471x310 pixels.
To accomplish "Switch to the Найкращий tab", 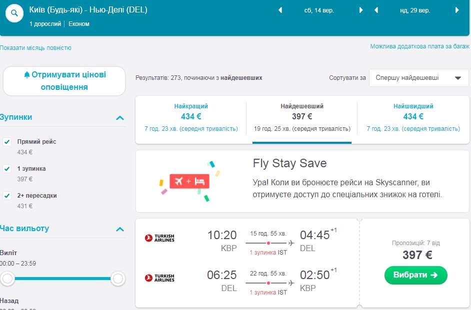I will pyautogui.click(x=191, y=117).
